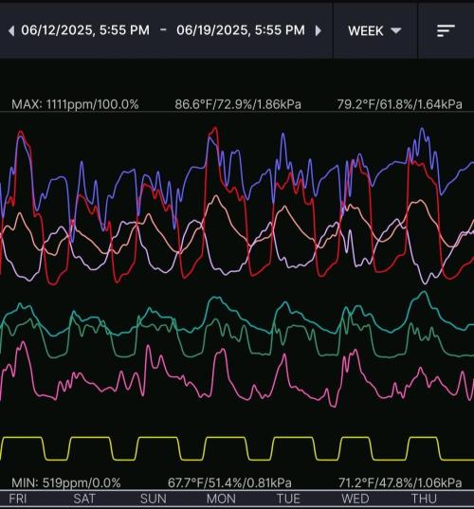
Task: Click the MIN 519ppm/0.0% readout
Action: point(66,482)
